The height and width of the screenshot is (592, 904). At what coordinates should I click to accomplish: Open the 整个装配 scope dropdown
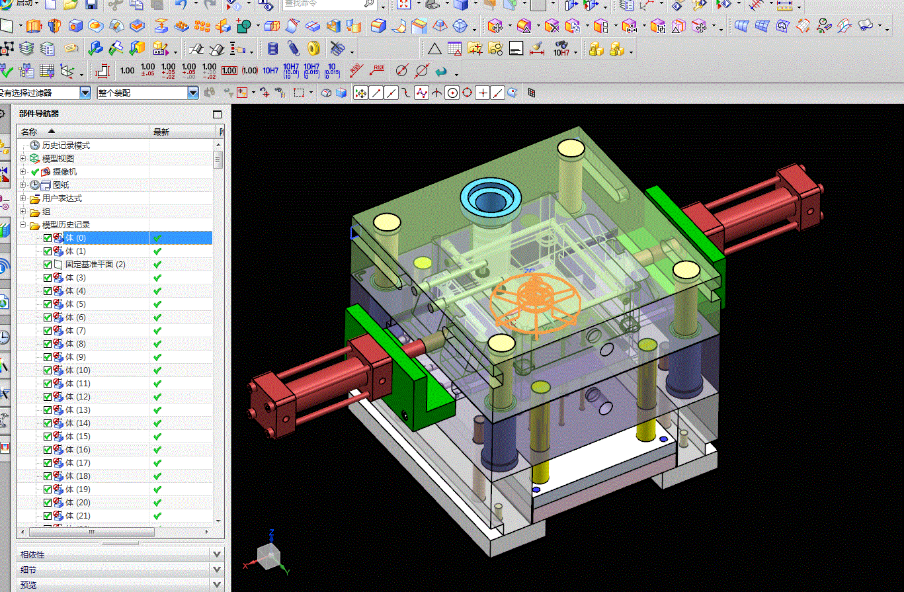click(193, 93)
